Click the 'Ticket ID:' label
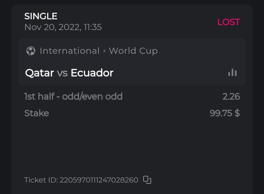The width and height of the screenshot is (264, 194). 41,180
